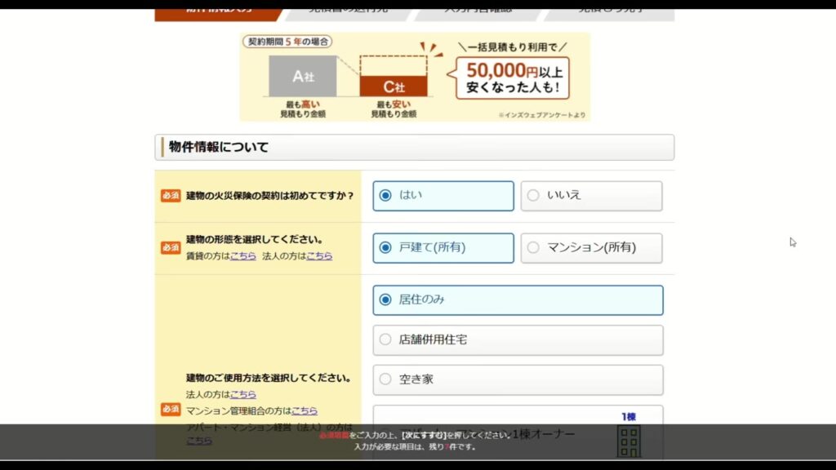Viewport: 836px width, 470px height.
Task: Open こちら link for マンション管理組合の方
Action: coord(305,411)
